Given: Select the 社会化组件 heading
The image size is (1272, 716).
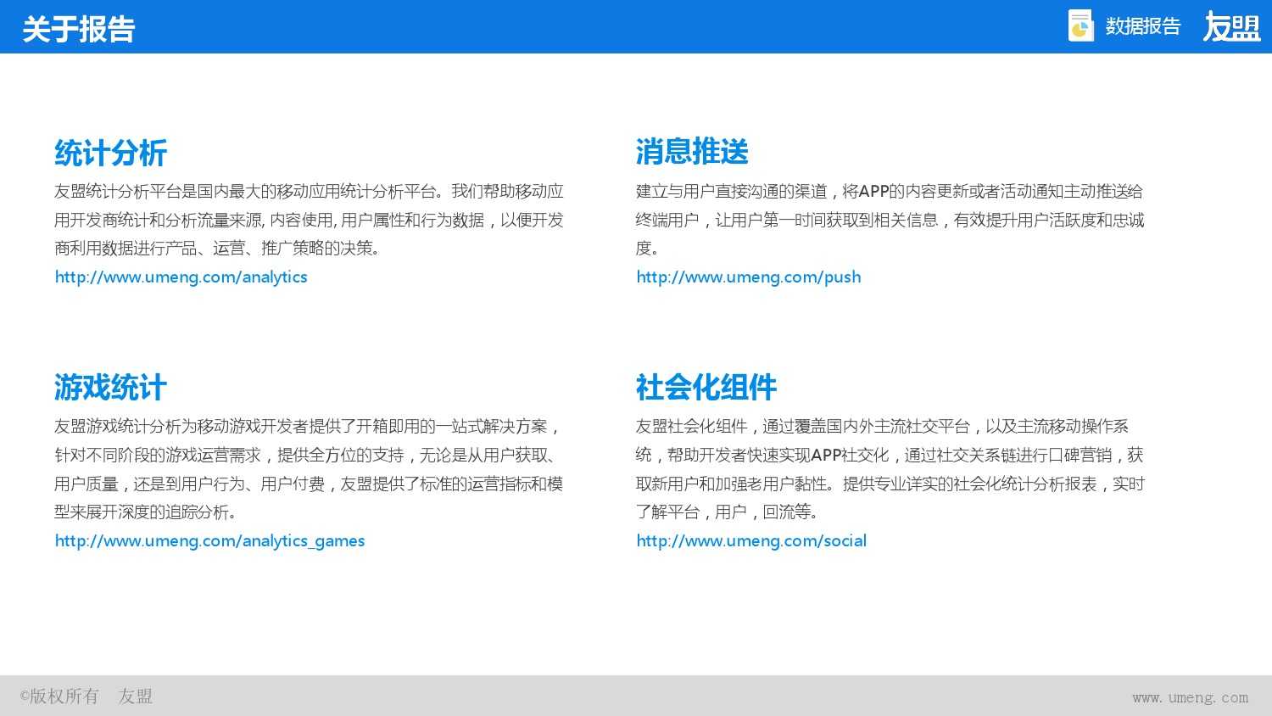Looking at the screenshot, I should 706,388.
